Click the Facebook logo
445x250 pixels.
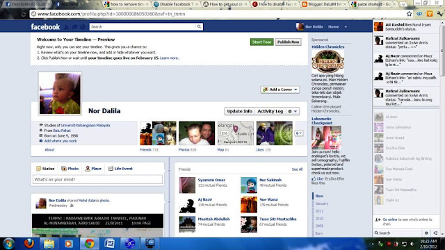(45, 26)
